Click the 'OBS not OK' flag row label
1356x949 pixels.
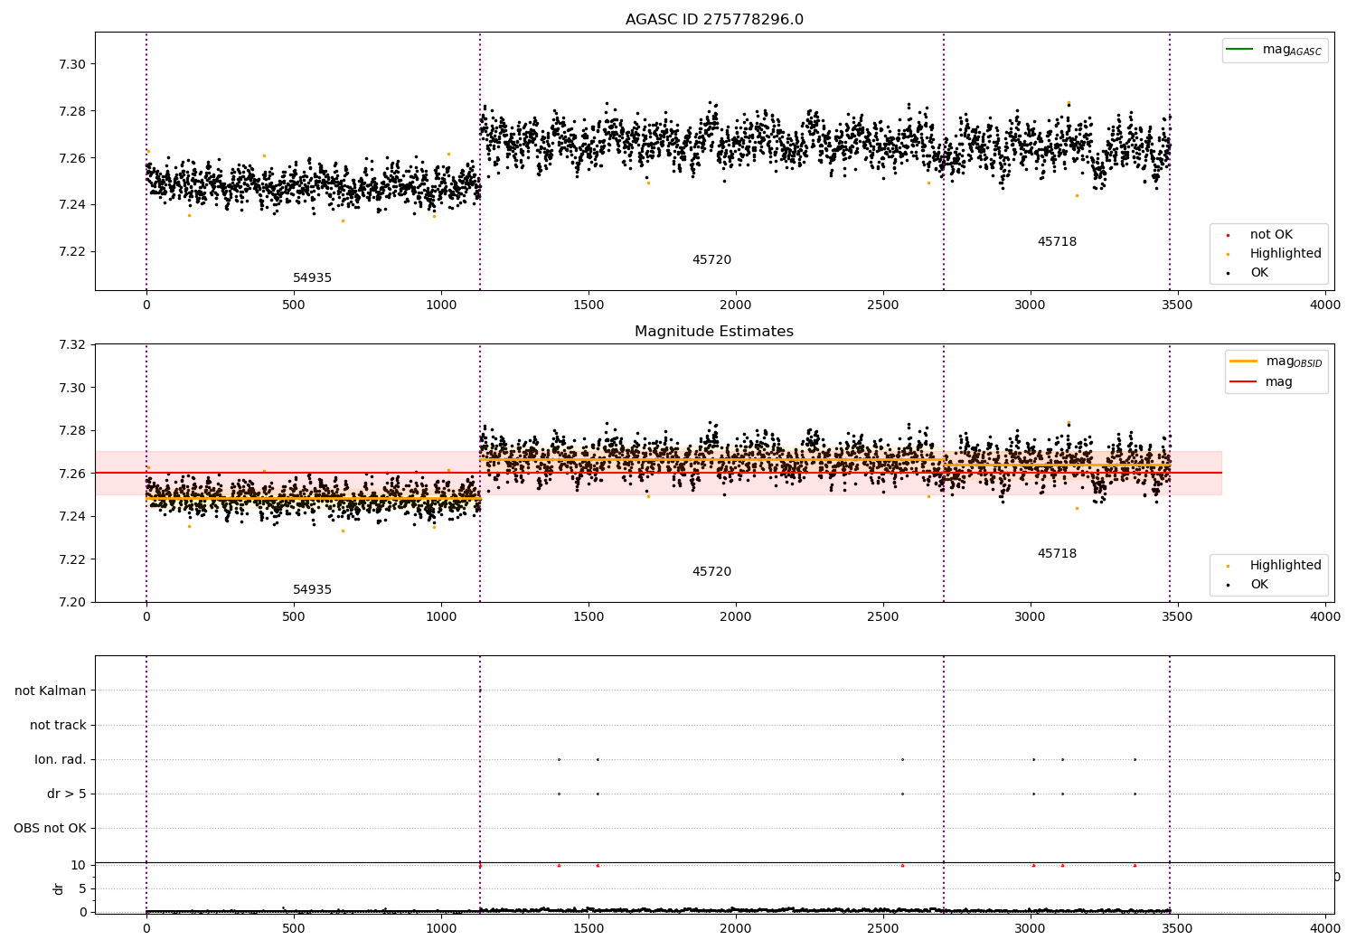pos(50,829)
